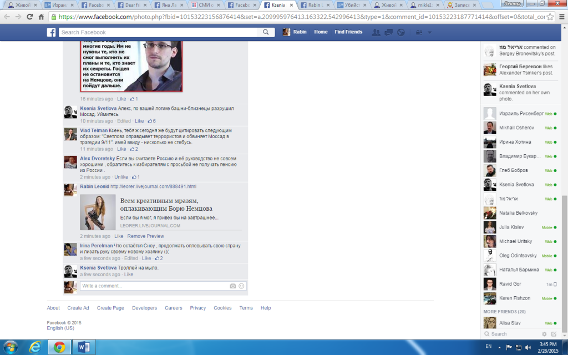
Task: Attach a photo using the camera icon
Action: pyautogui.click(x=232, y=286)
